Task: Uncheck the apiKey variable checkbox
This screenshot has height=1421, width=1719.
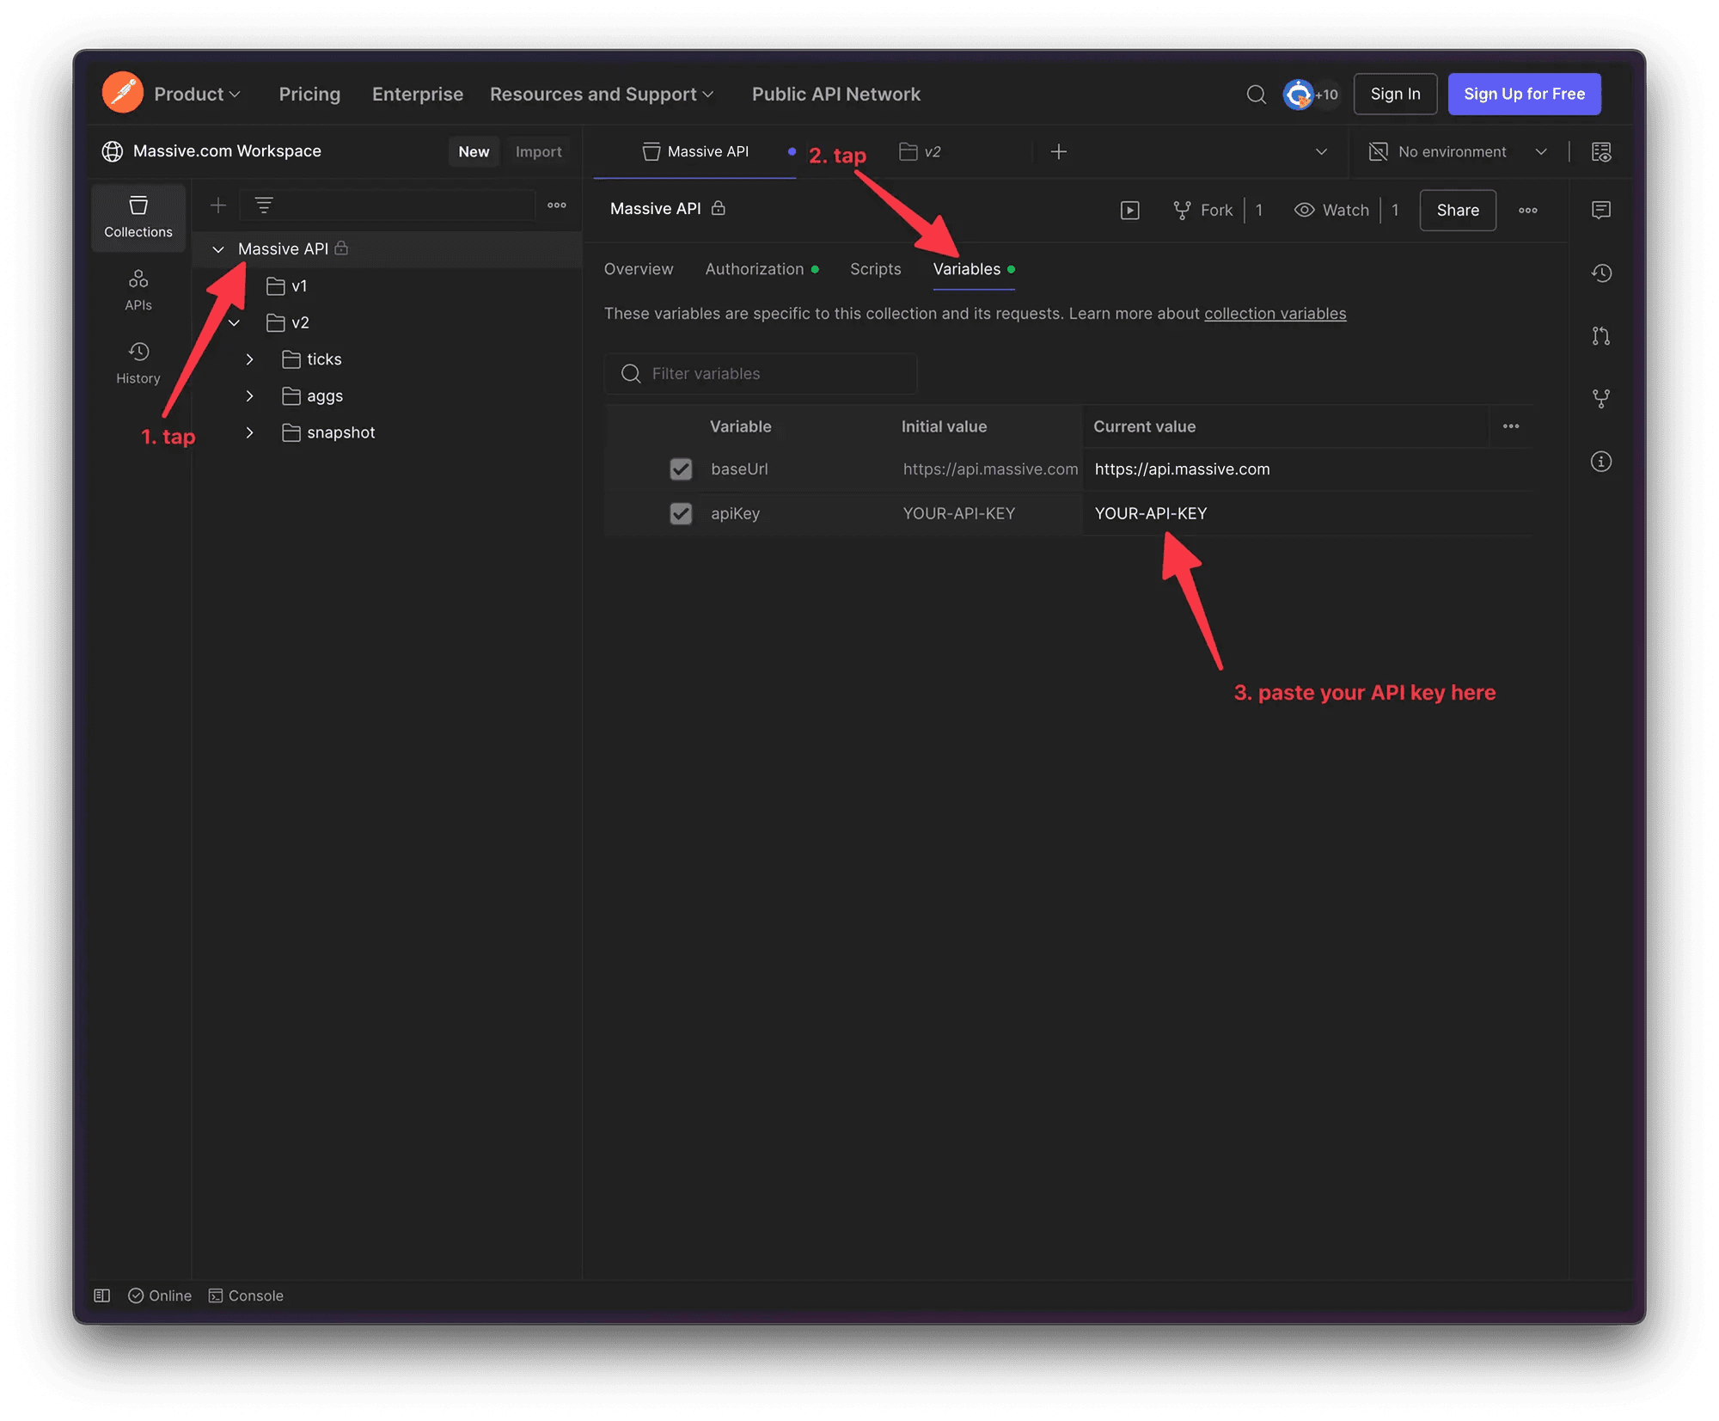Action: tap(681, 513)
